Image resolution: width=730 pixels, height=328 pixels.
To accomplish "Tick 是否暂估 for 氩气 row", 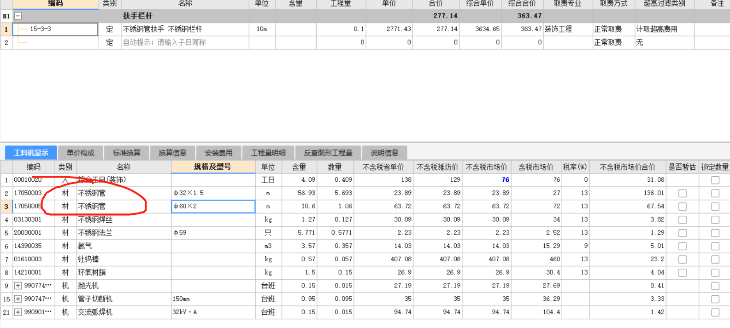I will pos(683,247).
